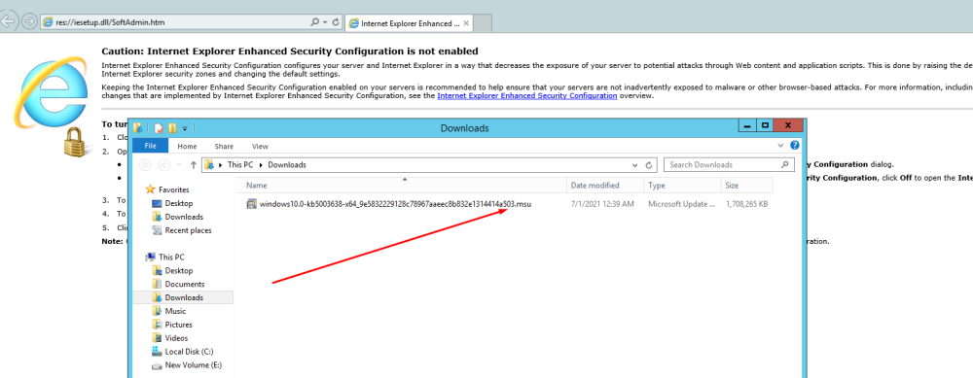Select Desktop under Favorites
The width and height of the screenshot is (973, 378).
click(x=179, y=203)
